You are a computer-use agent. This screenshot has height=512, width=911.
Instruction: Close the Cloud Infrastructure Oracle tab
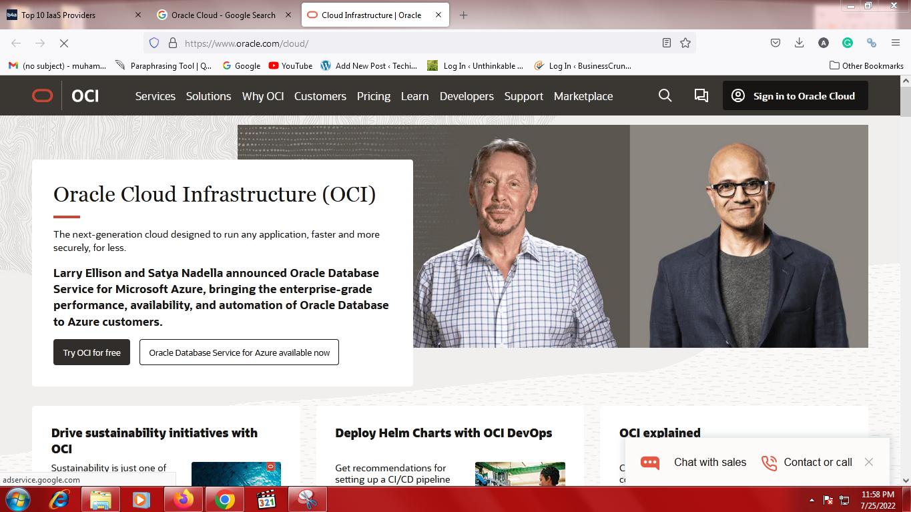click(x=438, y=15)
